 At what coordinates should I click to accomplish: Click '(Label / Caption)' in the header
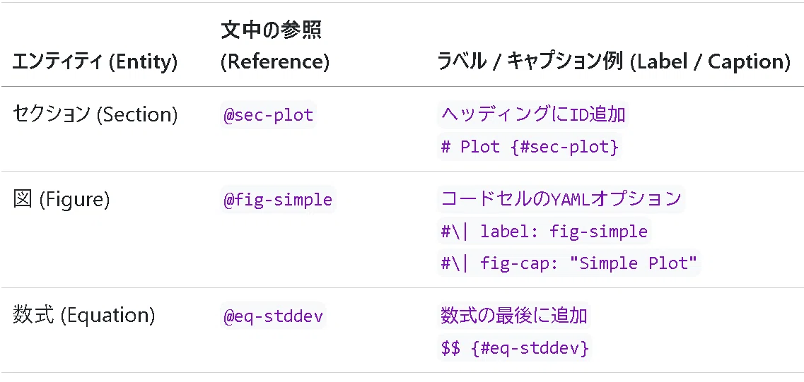click(709, 62)
